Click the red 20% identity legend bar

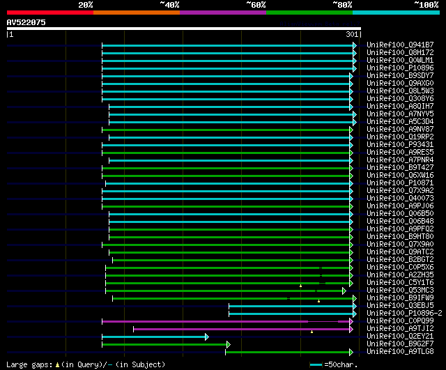50,13
